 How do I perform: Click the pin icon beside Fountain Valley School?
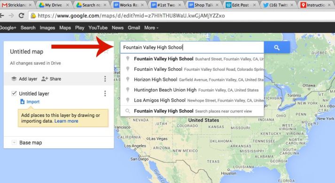click(x=128, y=69)
